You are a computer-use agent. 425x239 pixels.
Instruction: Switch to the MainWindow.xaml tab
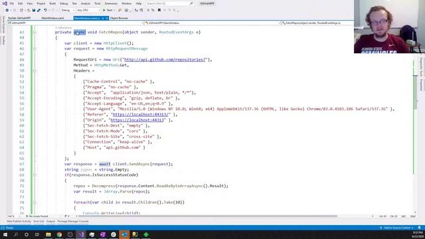(x=52, y=18)
